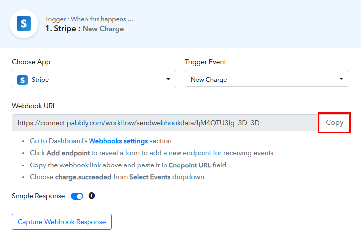361x248 pixels.
Task: Click the '1. Stripe : New Charge' step title
Action: [x=85, y=29]
